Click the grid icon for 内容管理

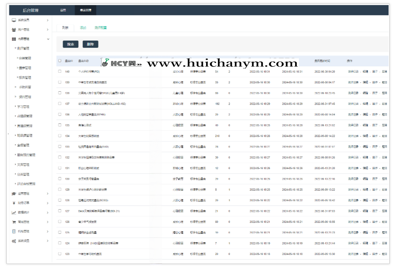coord(14,39)
